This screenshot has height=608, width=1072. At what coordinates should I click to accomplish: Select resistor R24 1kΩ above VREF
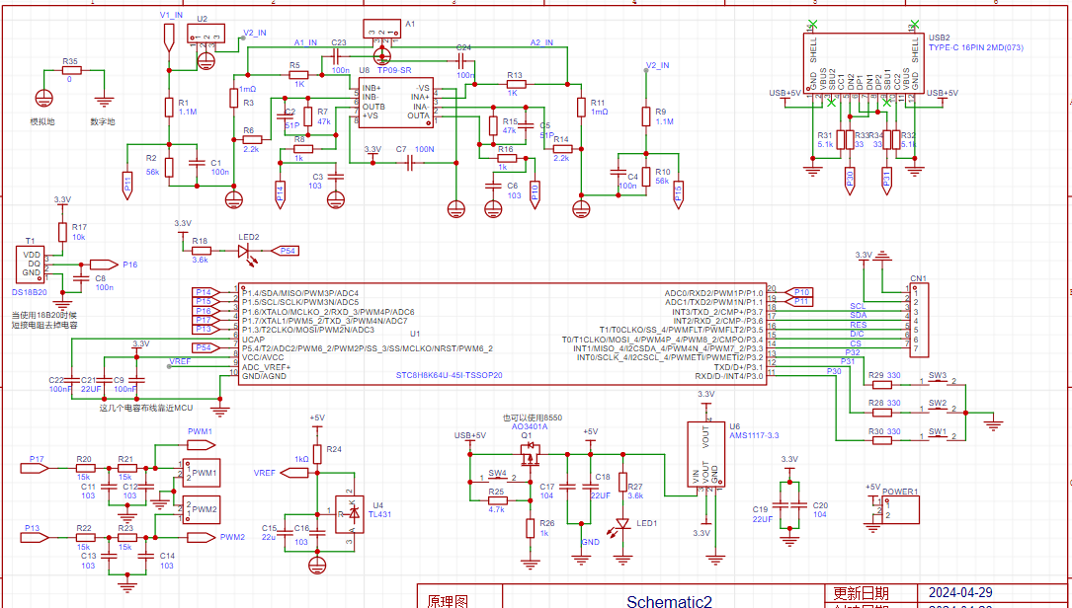(x=316, y=454)
